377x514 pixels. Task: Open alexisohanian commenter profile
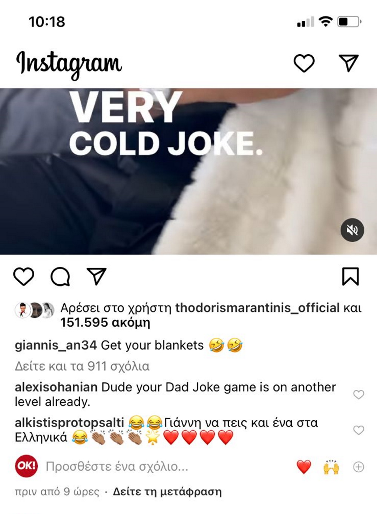pos(56,387)
